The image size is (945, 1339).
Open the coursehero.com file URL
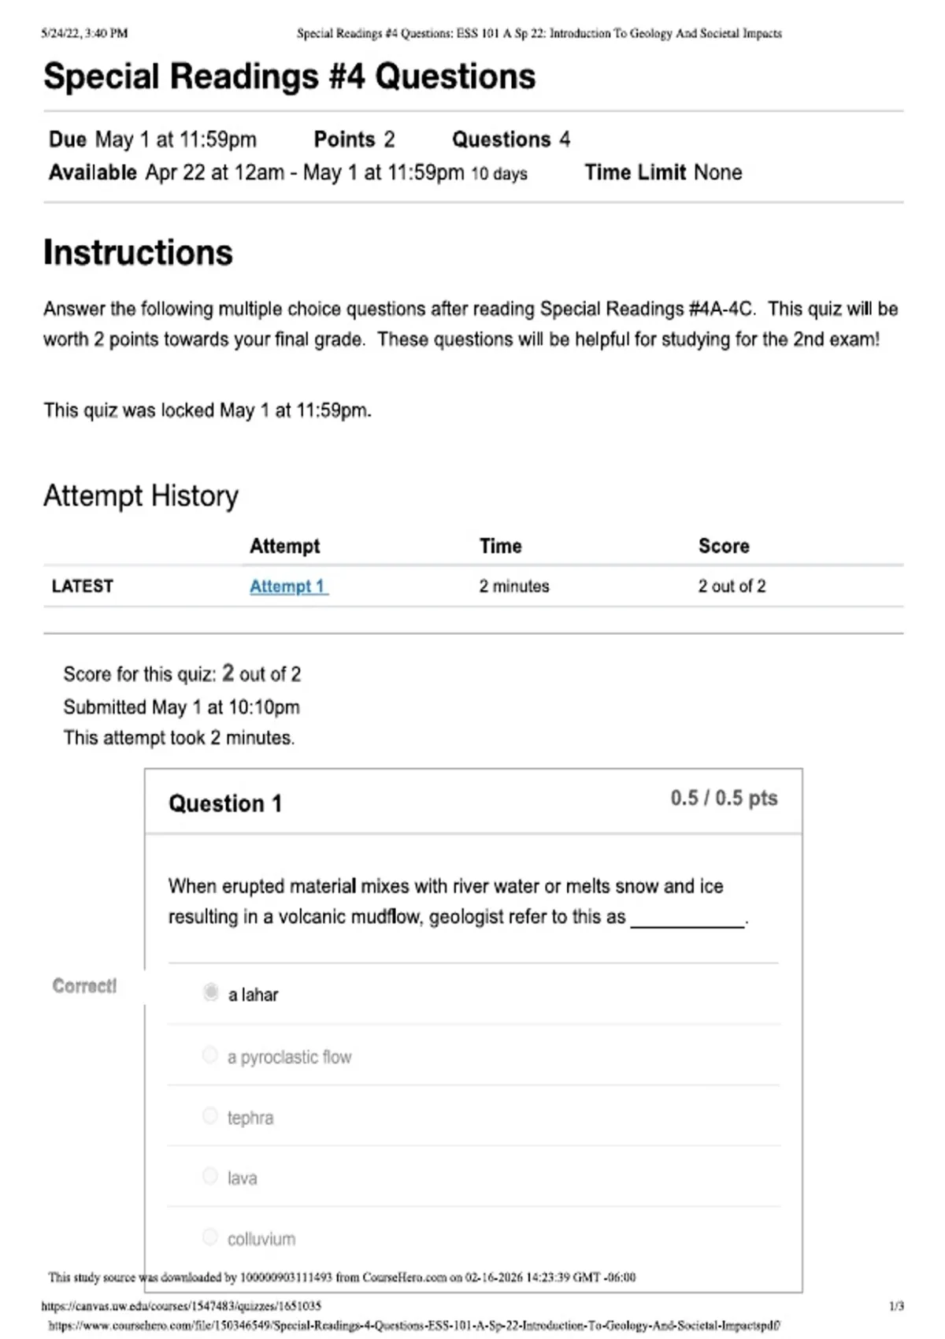point(414,1326)
